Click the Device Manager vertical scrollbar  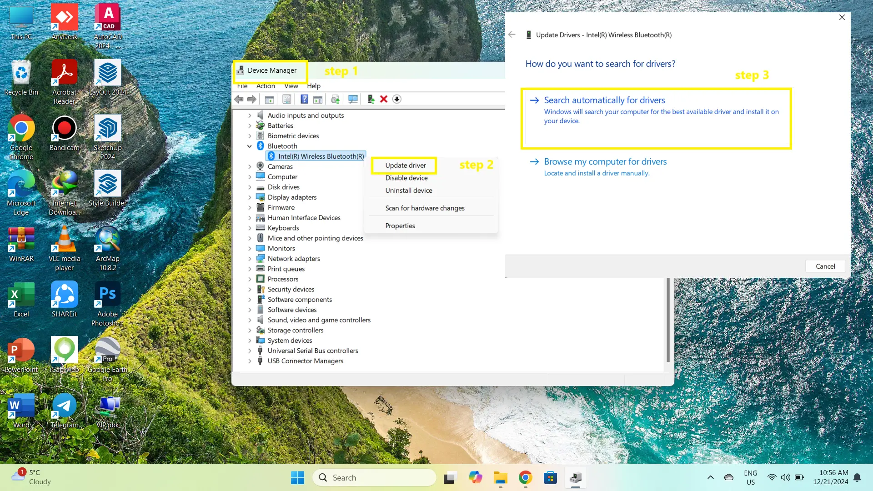tap(668, 318)
